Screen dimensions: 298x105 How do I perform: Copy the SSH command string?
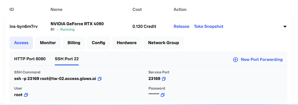(x=100, y=79)
